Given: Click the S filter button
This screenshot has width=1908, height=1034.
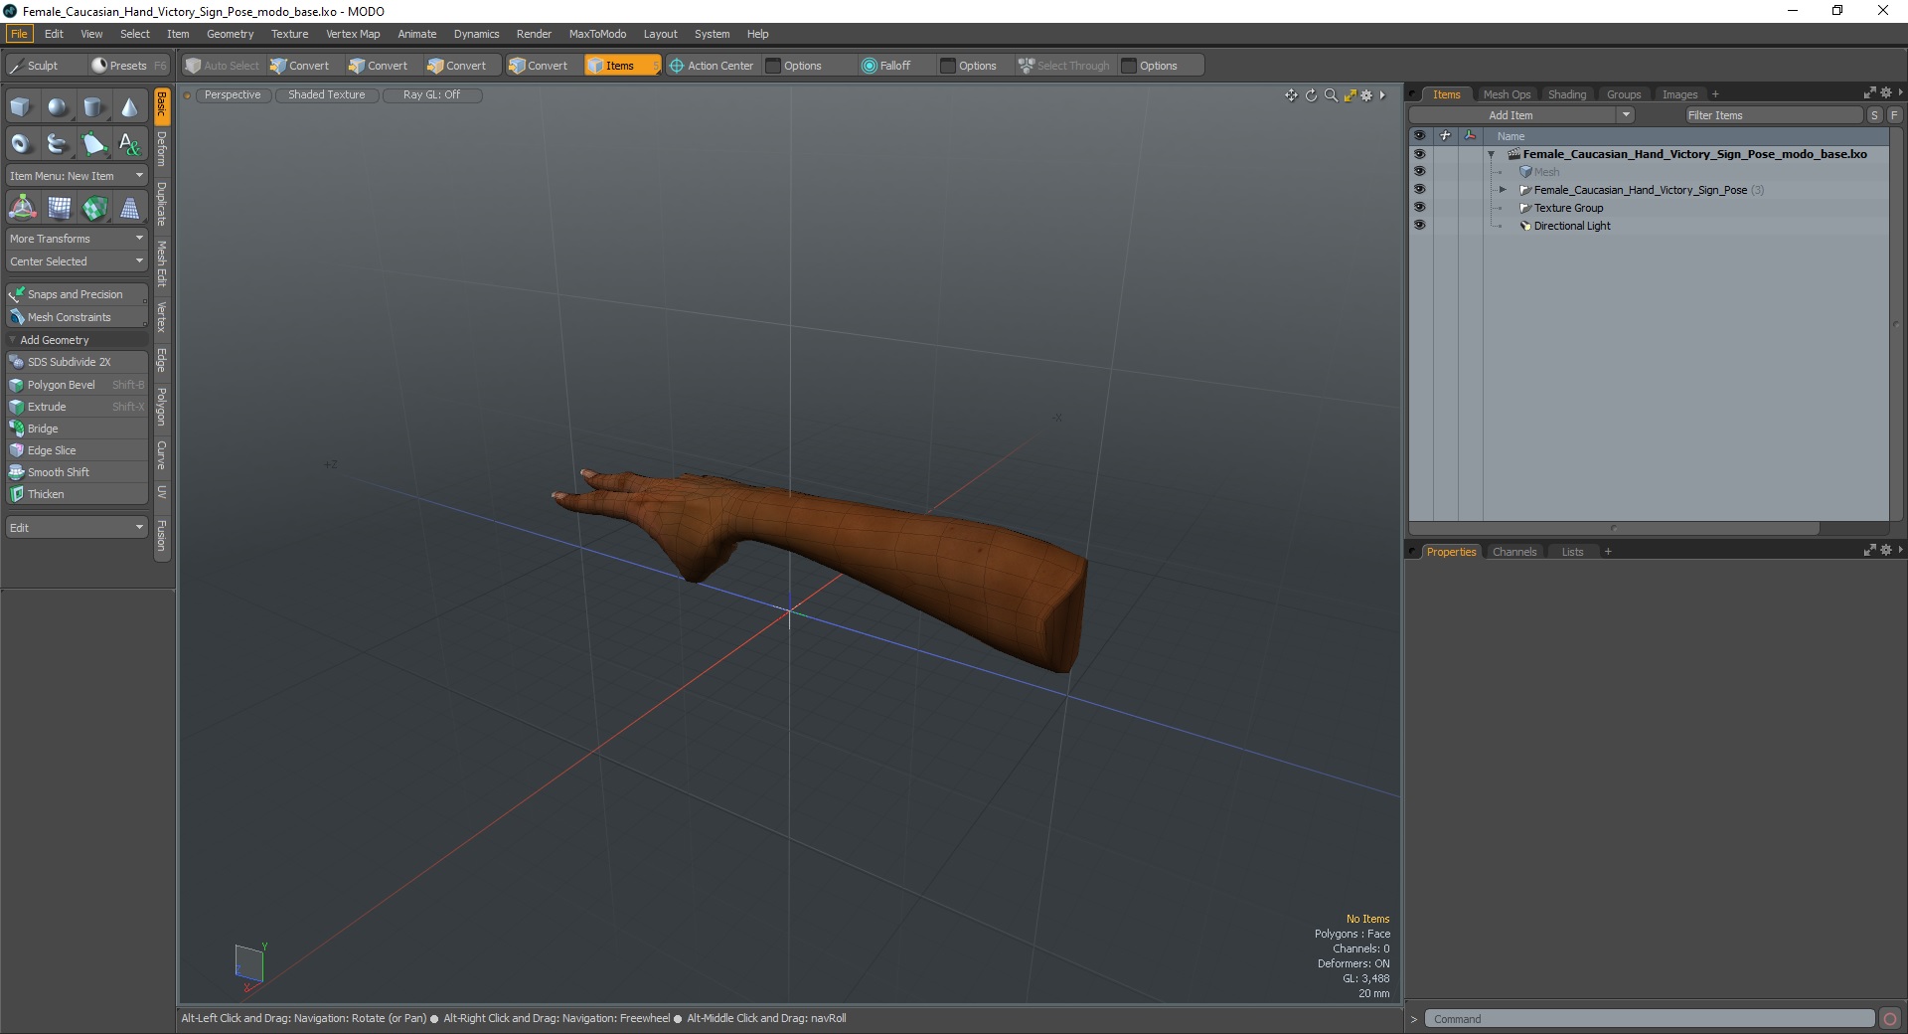Looking at the screenshot, I should (1874, 115).
